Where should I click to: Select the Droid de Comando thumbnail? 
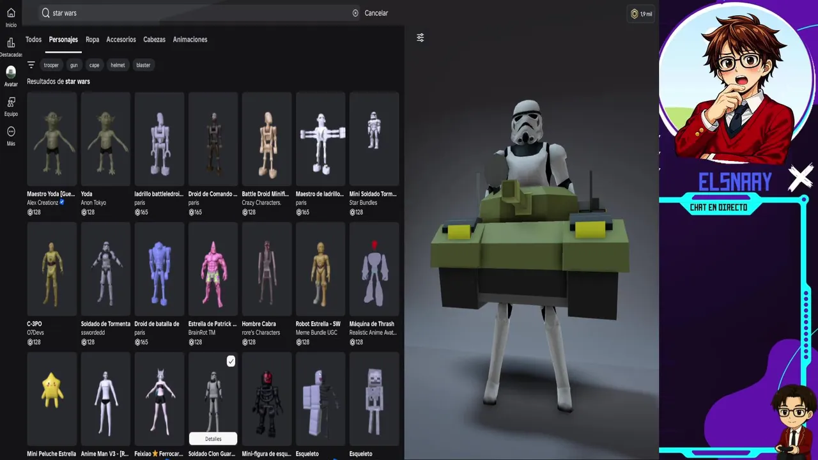tap(213, 139)
